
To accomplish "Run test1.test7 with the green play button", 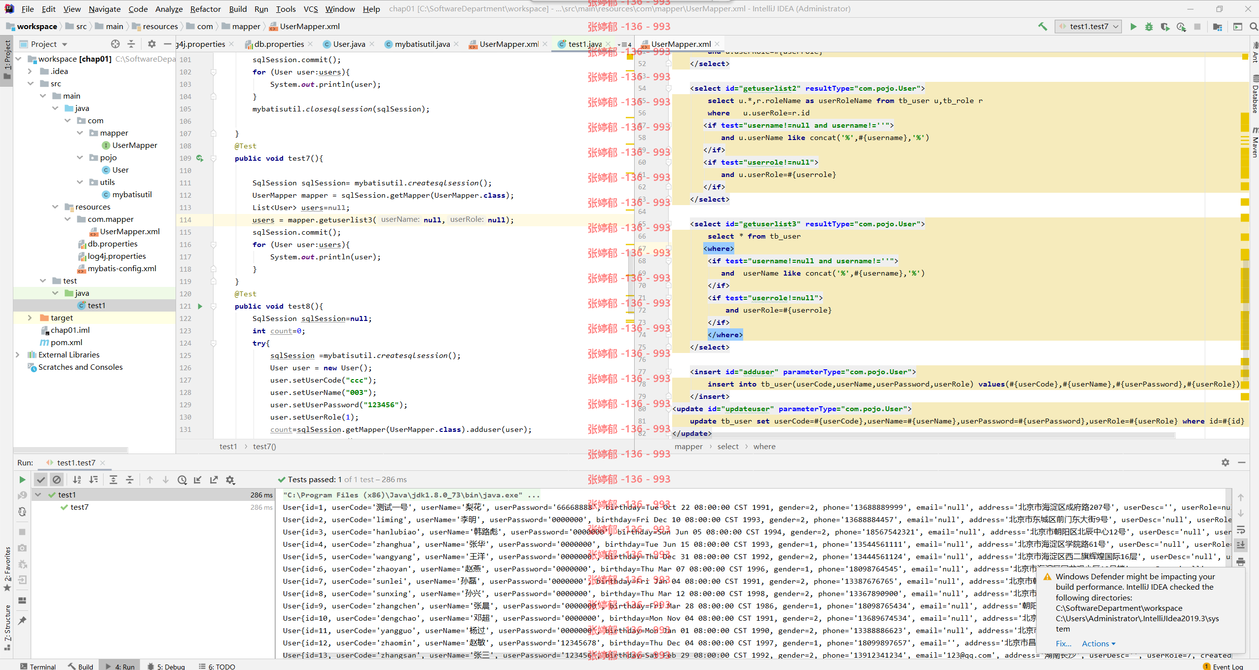I will coord(1133,27).
